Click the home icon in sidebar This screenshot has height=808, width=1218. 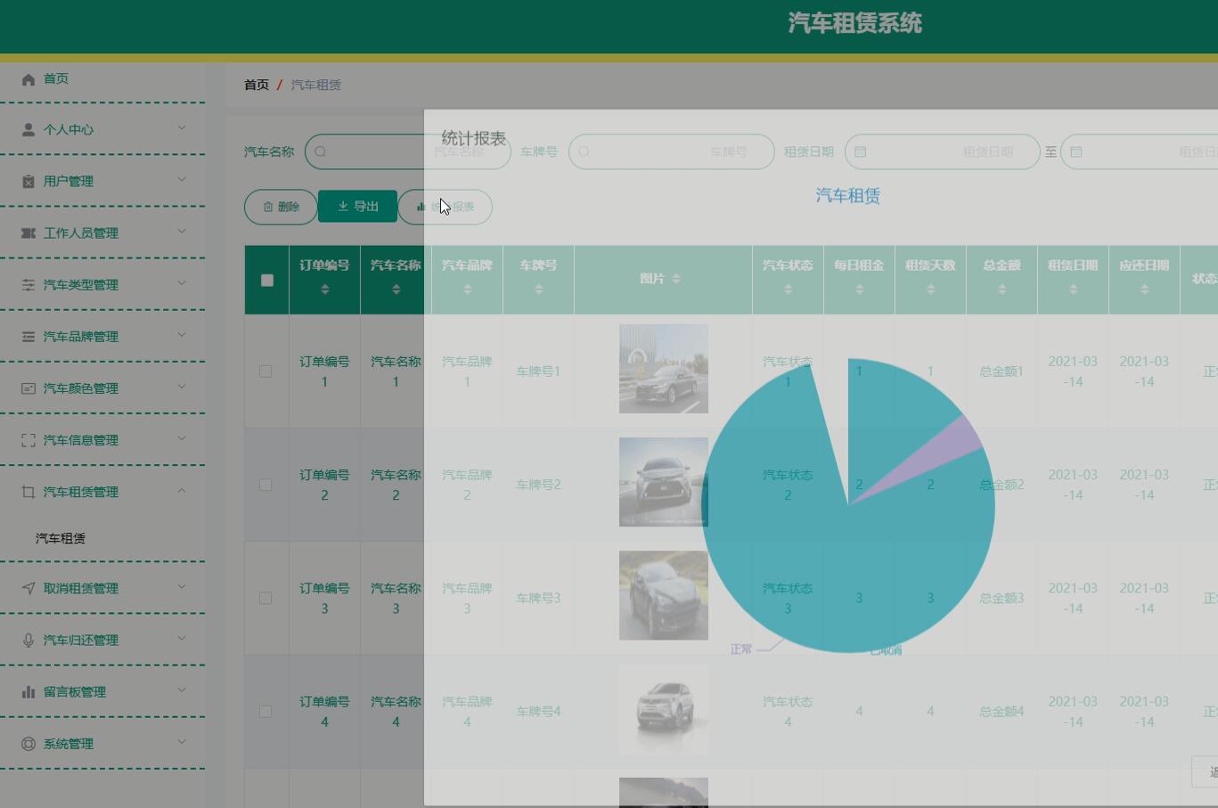[x=29, y=79]
